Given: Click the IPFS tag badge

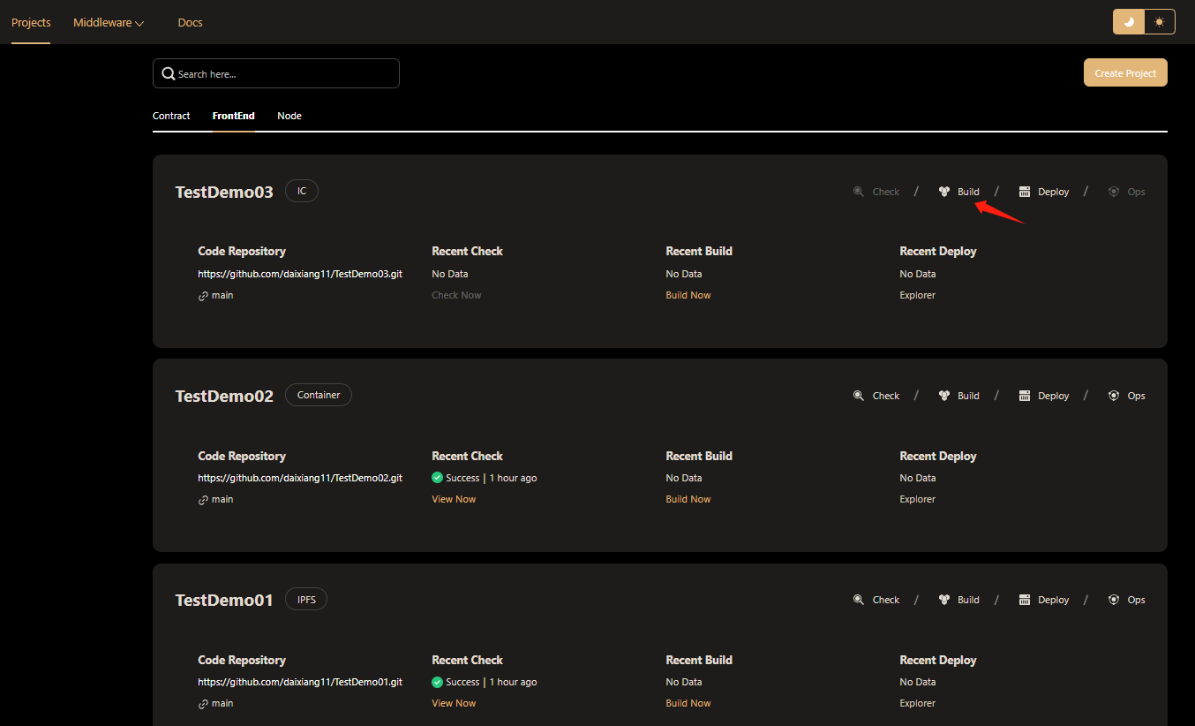Looking at the screenshot, I should click(x=306, y=599).
